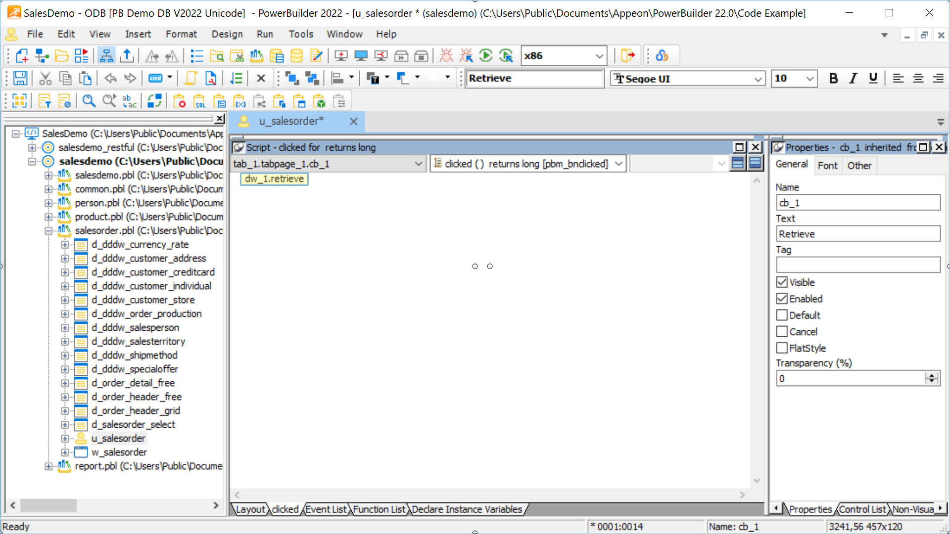
Task: Toggle the Bold formatting button
Action: coord(833,78)
